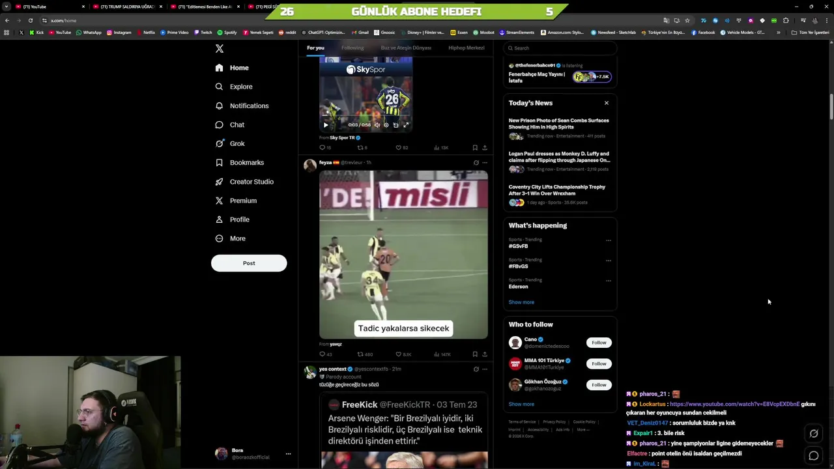Viewport: 834px width, 469px height.
Task: Open Profile in the sidebar
Action: [232, 220]
